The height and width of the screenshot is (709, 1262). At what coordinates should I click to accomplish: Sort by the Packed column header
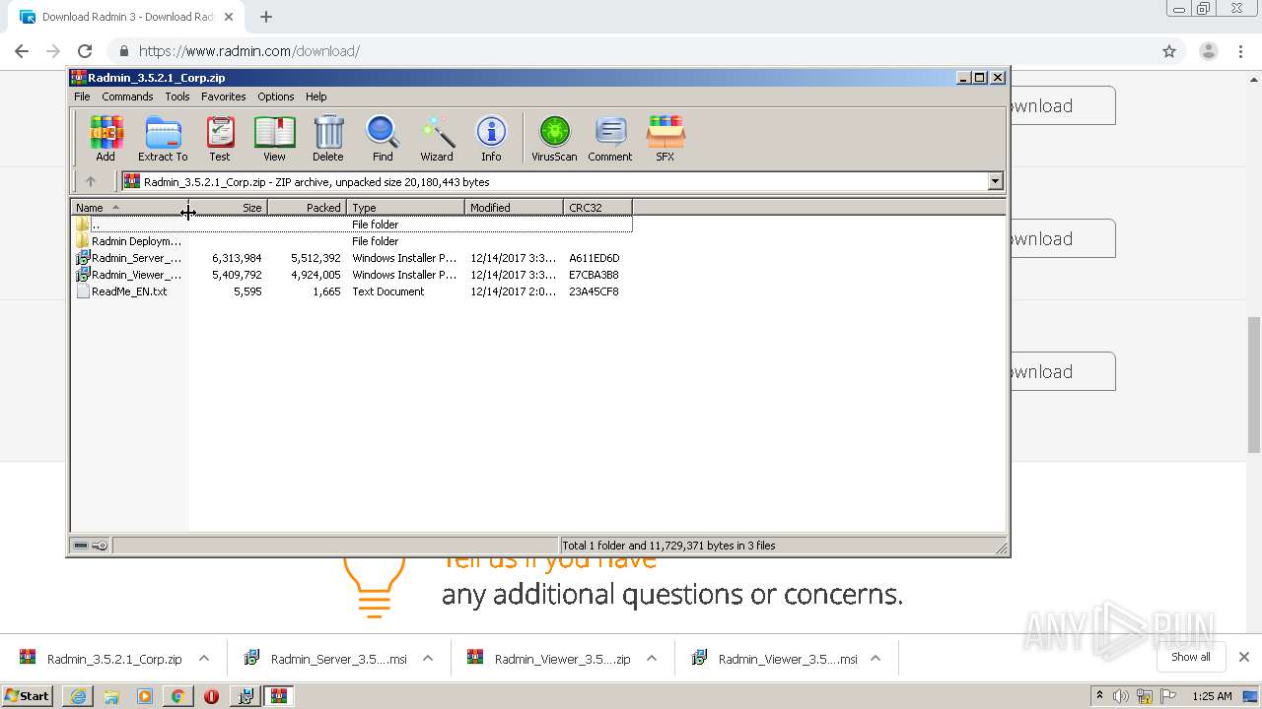point(307,208)
